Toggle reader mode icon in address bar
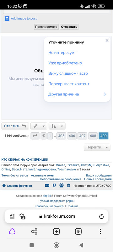This screenshot has width=113, height=252. click(x=12, y=216)
